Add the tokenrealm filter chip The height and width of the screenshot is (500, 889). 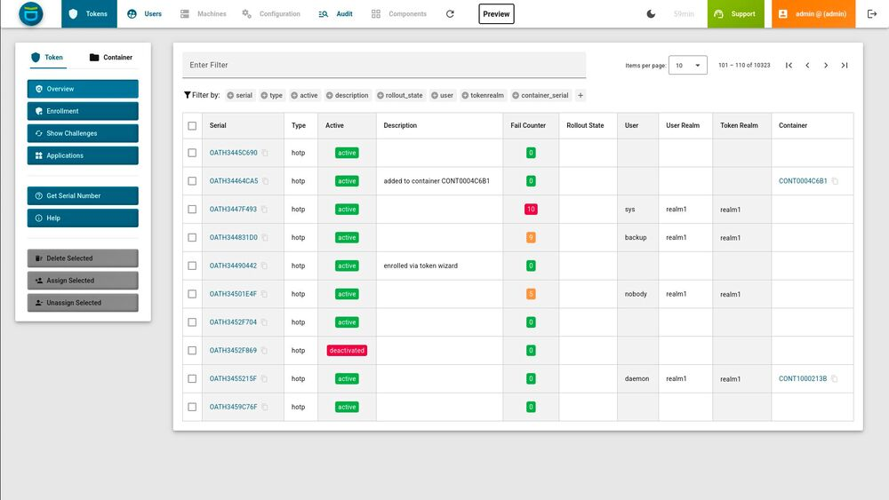pos(483,95)
